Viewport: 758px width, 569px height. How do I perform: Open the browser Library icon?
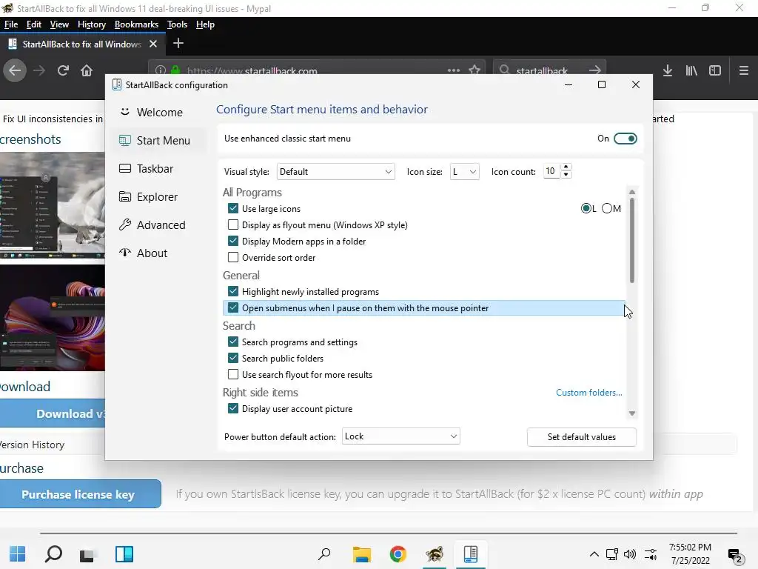tap(691, 70)
